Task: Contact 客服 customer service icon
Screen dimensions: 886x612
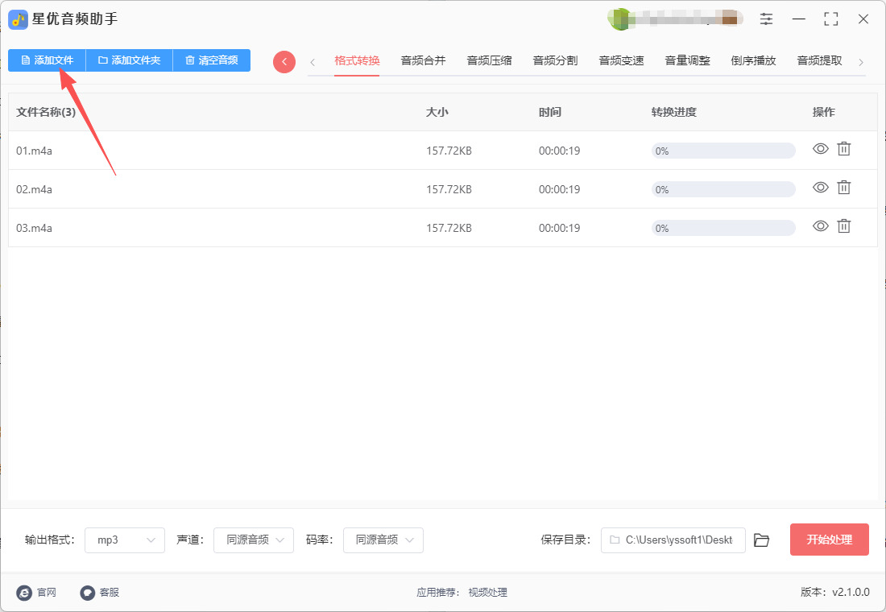Action: click(x=88, y=593)
